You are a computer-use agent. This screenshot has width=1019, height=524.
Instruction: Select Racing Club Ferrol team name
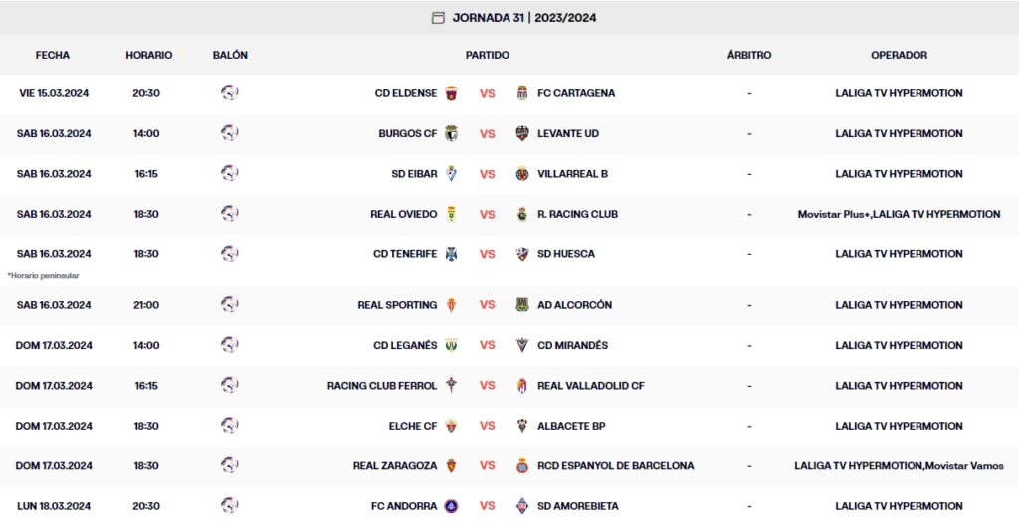click(x=382, y=386)
